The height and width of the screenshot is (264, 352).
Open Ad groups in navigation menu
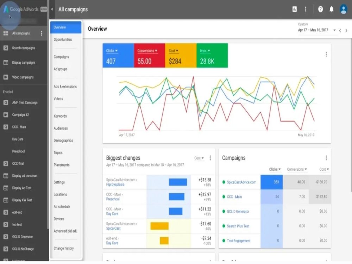coord(61,69)
